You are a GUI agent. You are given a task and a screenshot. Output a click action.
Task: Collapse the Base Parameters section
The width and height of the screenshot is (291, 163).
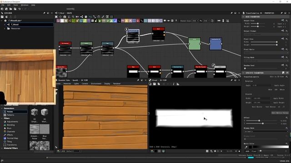click(243, 17)
